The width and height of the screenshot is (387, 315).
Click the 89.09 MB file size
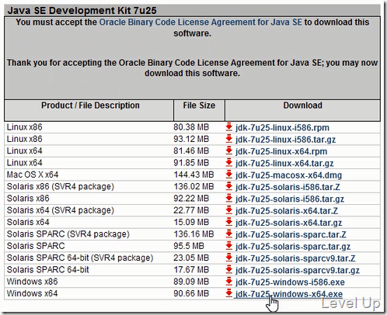(191, 282)
